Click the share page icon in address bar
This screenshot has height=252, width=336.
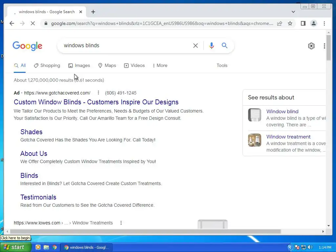(x=280, y=23)
